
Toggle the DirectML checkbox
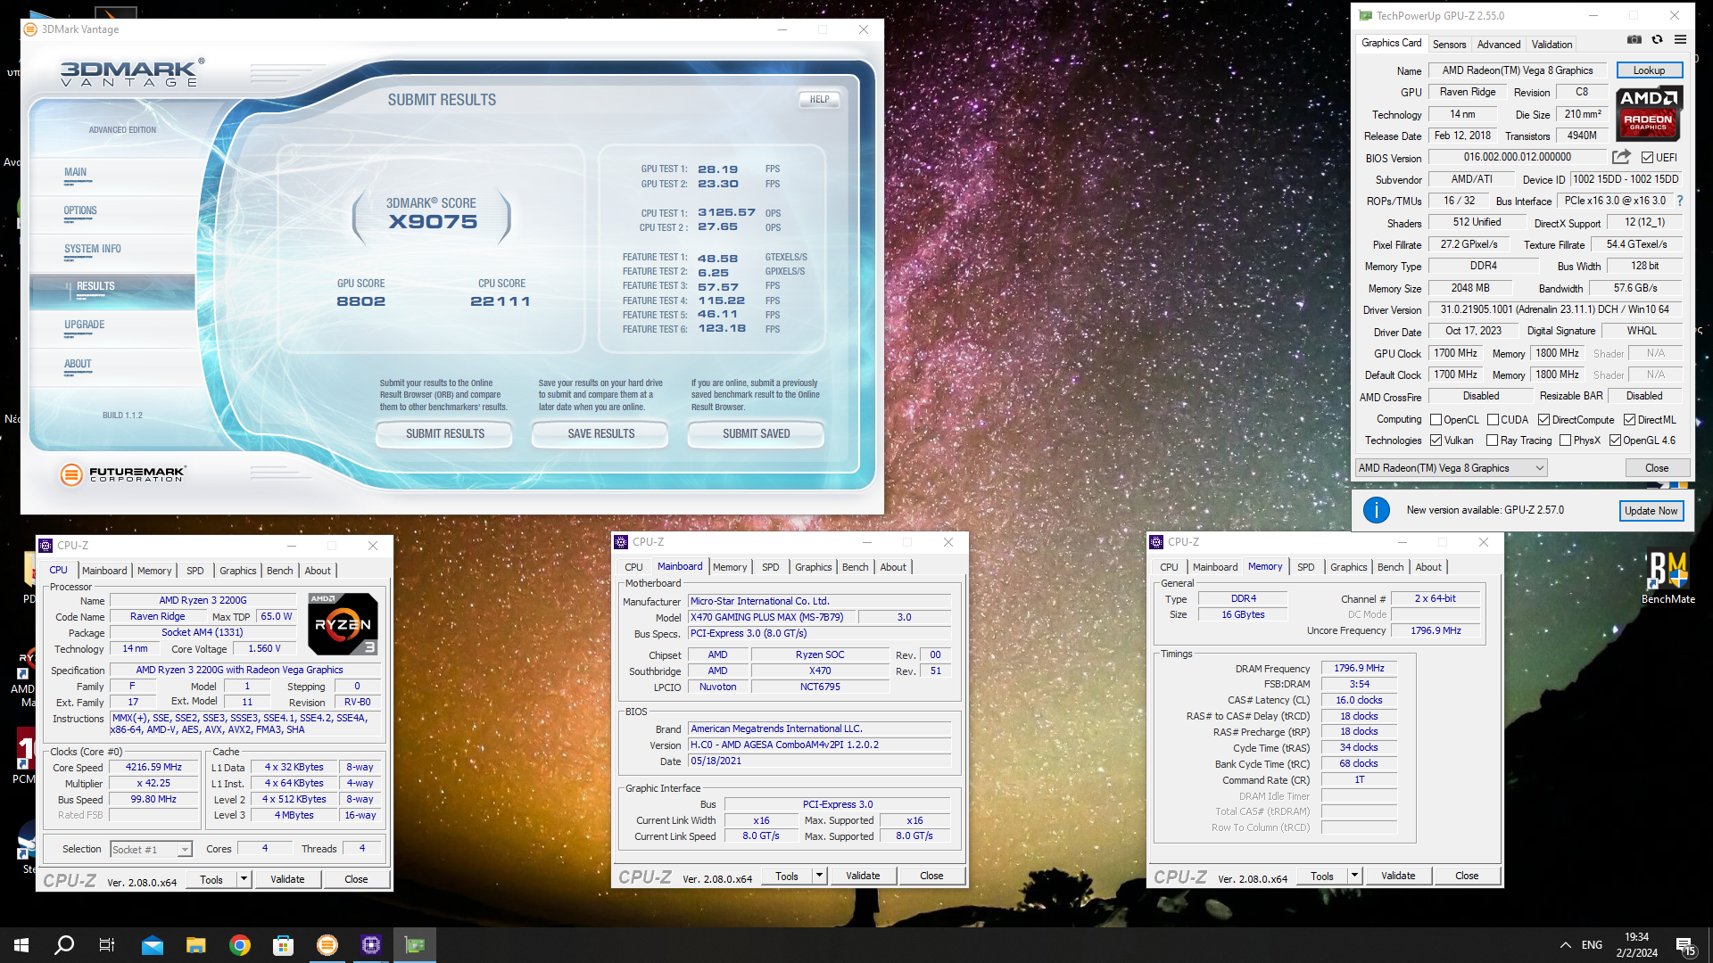pos(1629,420)
